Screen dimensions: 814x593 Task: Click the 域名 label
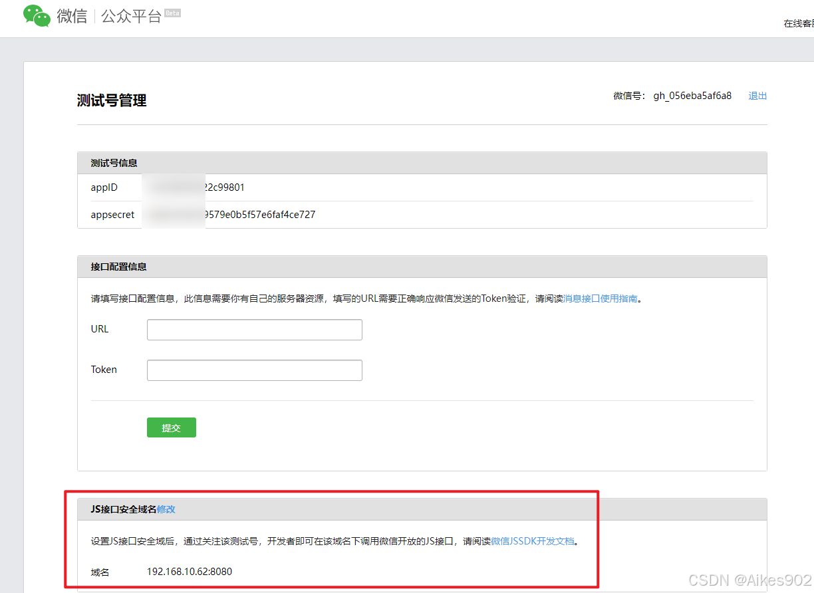coord(100,572)
